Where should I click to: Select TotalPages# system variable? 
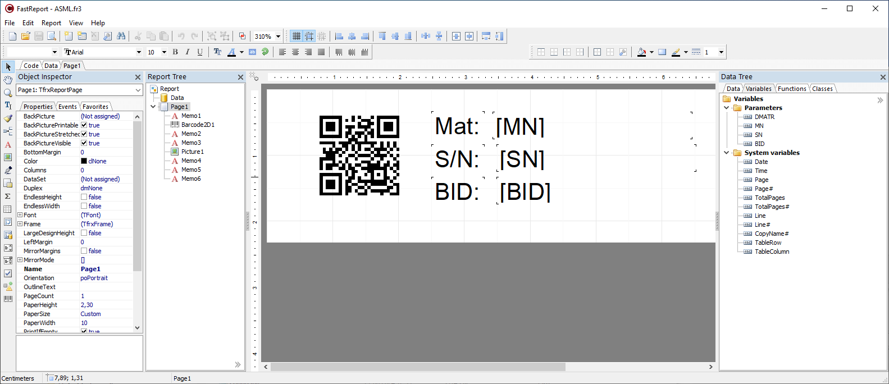pos(772,207)
